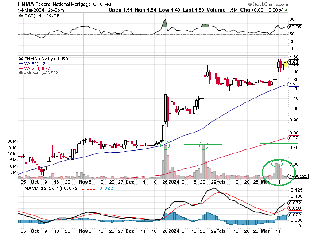Click the 1.10 label on the price axis
The width and height of the screenshot is (310, 235).
(294, 98)
